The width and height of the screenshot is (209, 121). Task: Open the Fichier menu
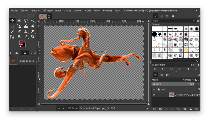[14, 11]
